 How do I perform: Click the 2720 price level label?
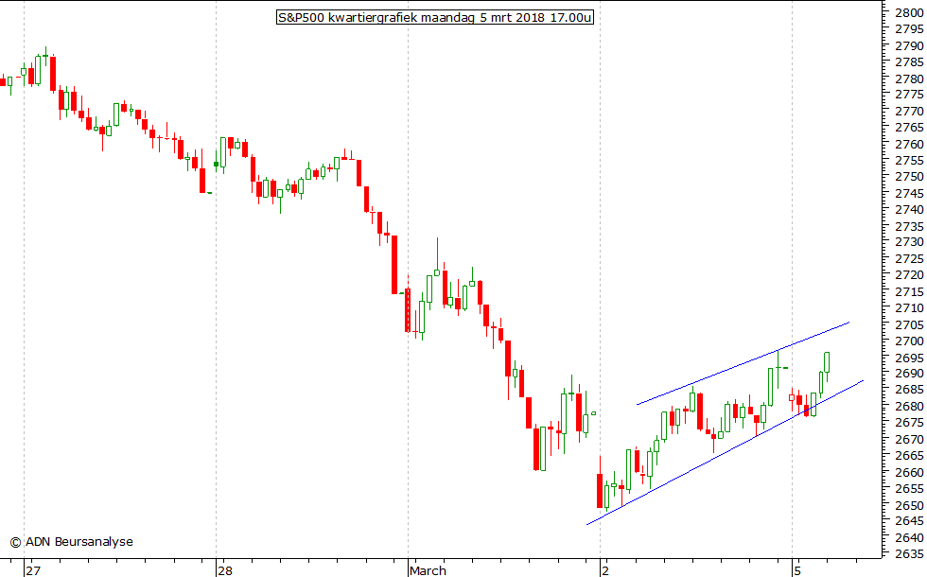[x=909, y=275]
